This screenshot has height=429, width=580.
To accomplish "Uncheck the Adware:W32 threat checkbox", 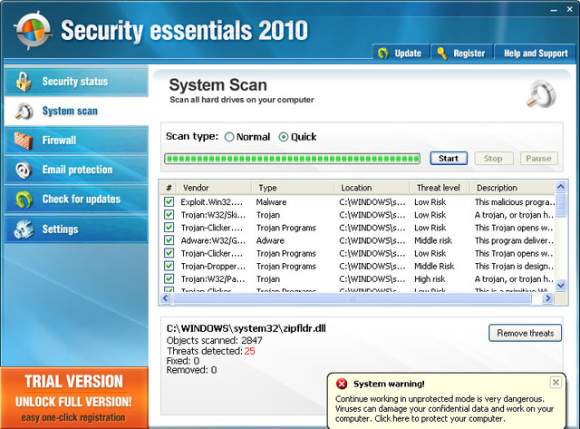I will point(169,240).
